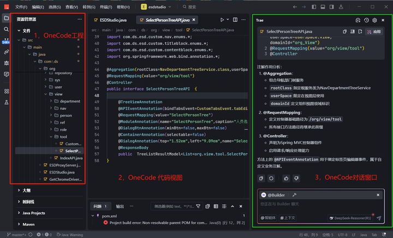Toggle the bottom panel layout button

[x=323, y=7]
